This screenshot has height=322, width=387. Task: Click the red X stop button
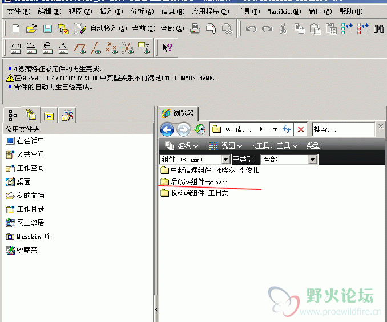[x=301, y=129]
